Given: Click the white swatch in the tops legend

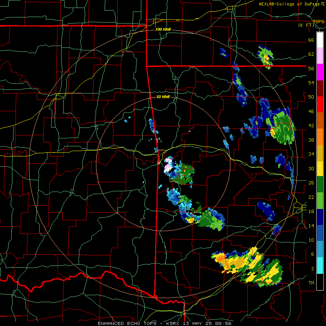Looking at the screenshot, I should [x=320, y=40].
